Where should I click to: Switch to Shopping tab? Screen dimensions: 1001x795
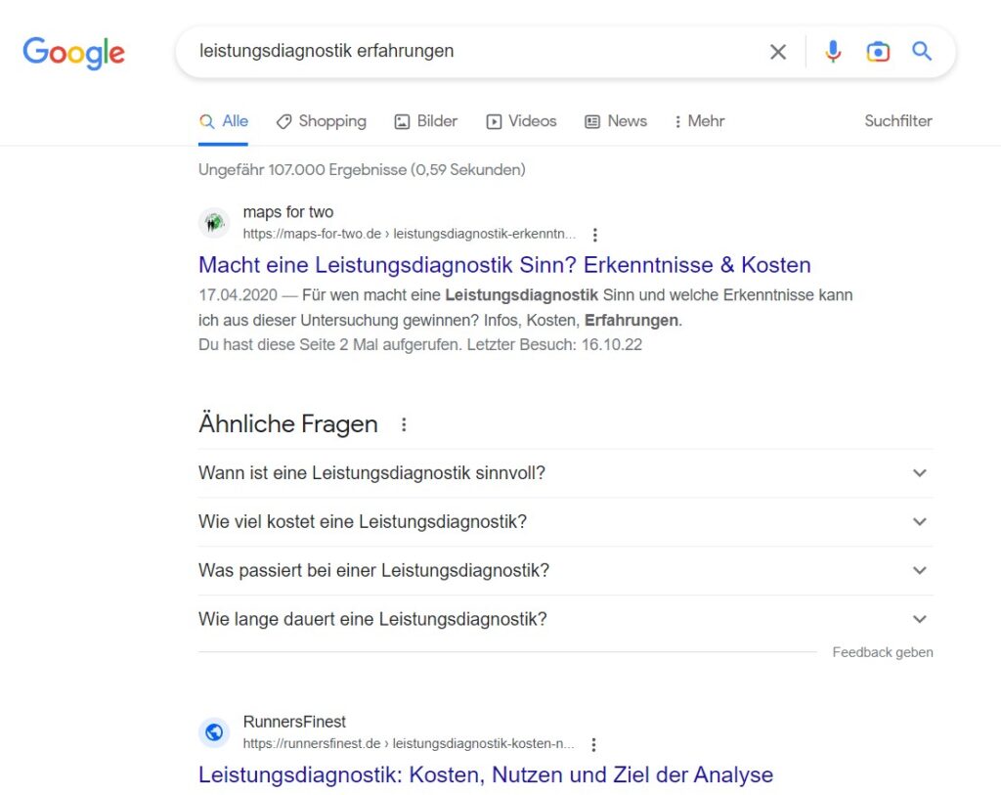click(x=321, y=121)
